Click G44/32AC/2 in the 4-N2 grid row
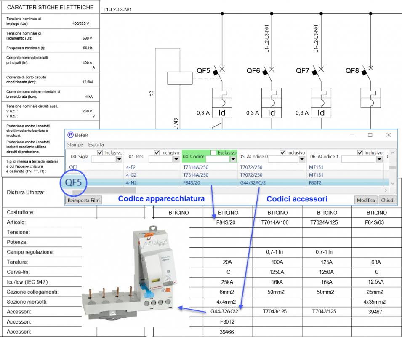 253,183
